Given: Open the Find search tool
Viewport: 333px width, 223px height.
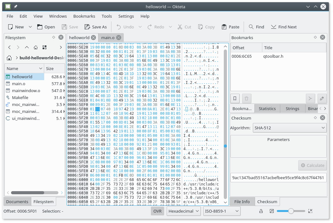Looking at the screenshot, I should click(x=256, y=27).
